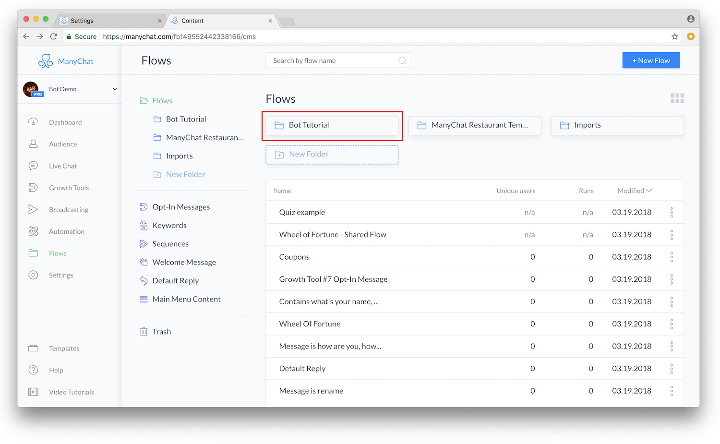Open the Live Chat bubble icon
This screenshot has height=444, width=720.
[33, 166]
